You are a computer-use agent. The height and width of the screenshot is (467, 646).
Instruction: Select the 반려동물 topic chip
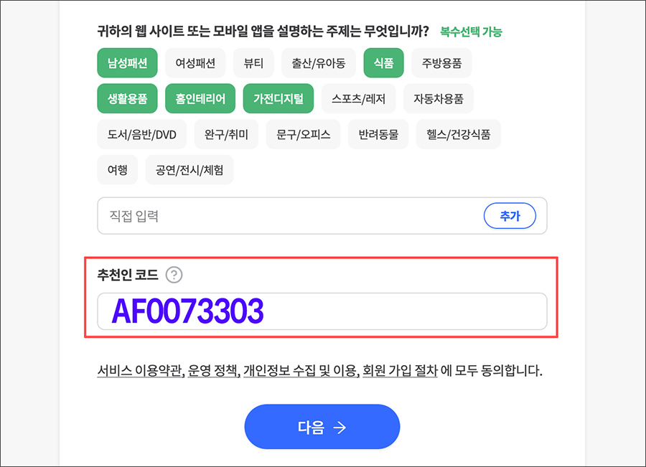click(x=378, y=134)
